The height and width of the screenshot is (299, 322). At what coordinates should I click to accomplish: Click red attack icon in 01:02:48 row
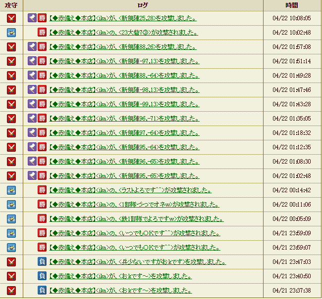pyautogui.click(x=11, y=176)
